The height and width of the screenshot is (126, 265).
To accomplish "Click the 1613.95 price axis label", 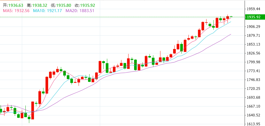I will [253, 124].
